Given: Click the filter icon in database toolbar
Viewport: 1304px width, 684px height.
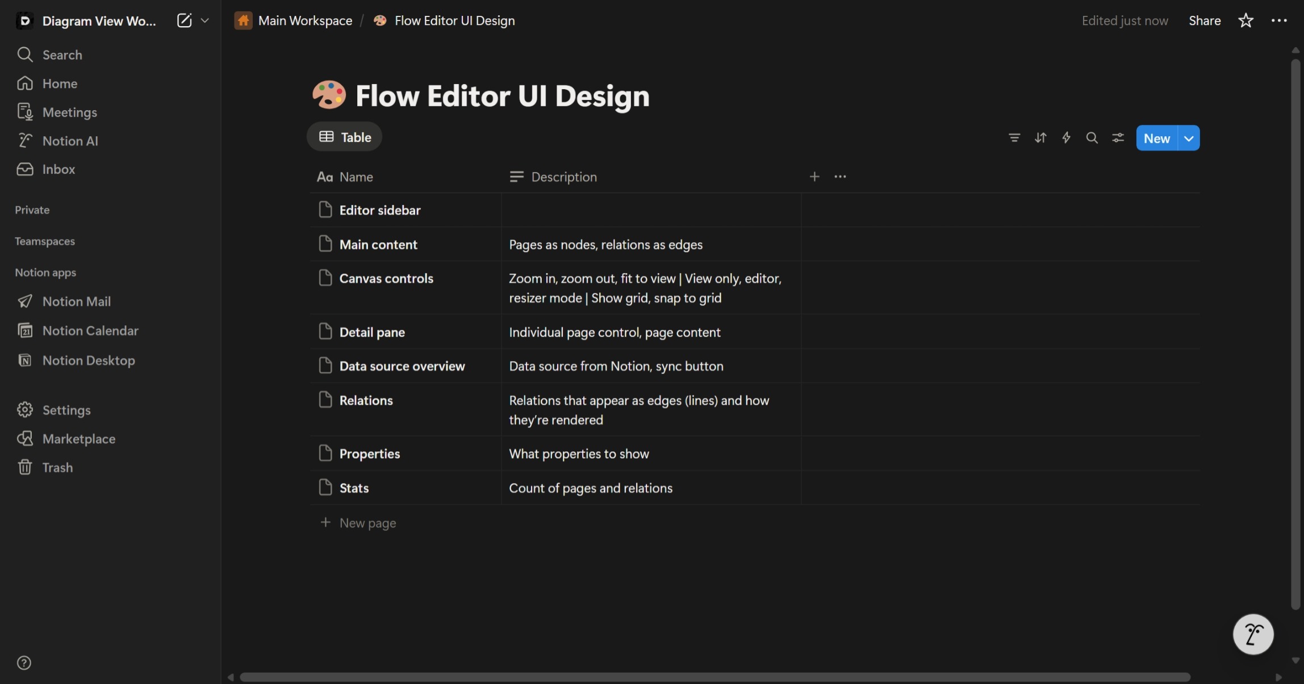Looking at the screenshot, I should [1014, 138].
